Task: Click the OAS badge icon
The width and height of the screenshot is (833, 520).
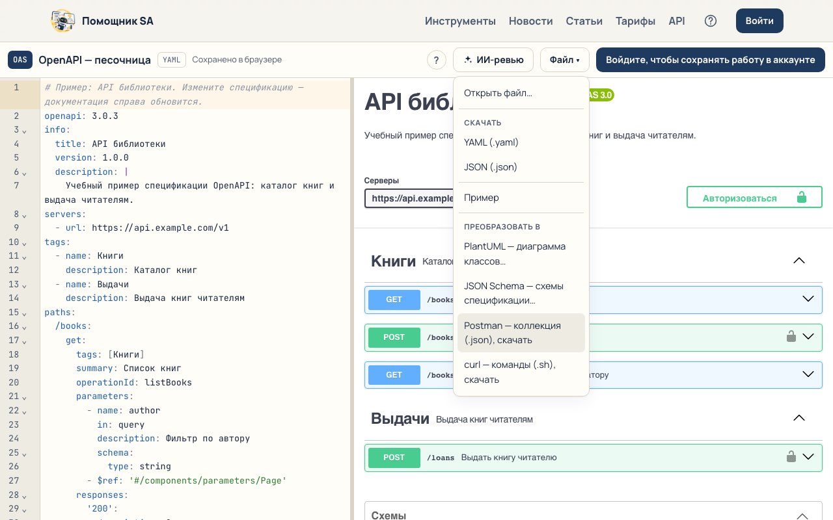Action: [x=20, y=60]
